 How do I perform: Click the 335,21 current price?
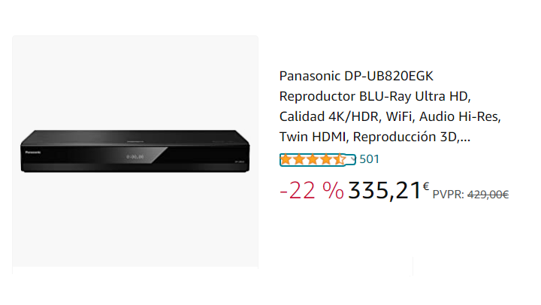(x=383, y=192)
